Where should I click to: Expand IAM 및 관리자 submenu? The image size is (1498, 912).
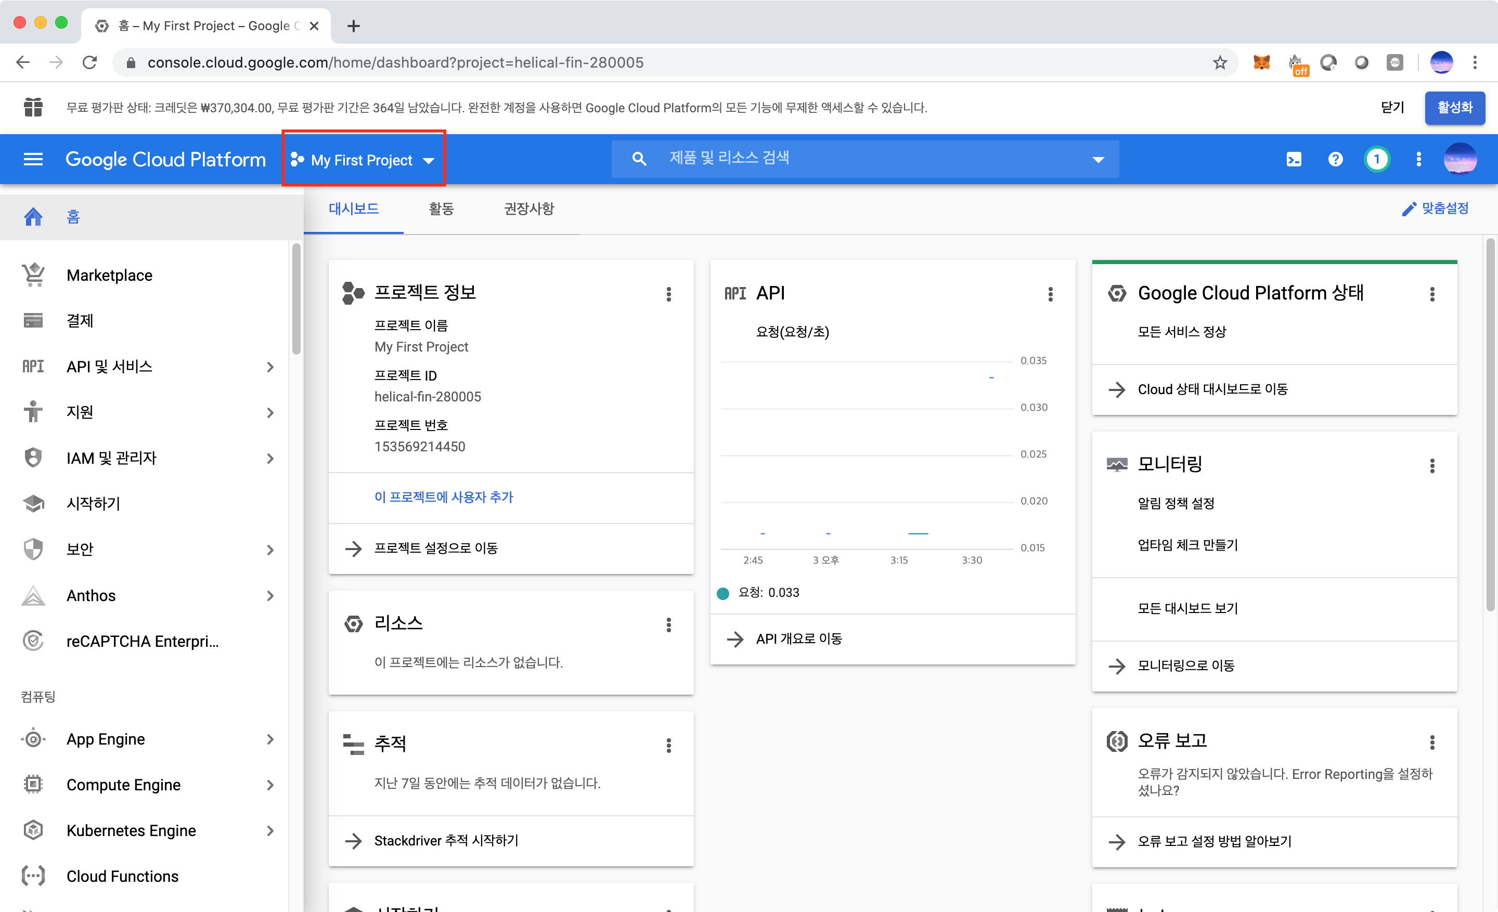(x=270, y=458)
